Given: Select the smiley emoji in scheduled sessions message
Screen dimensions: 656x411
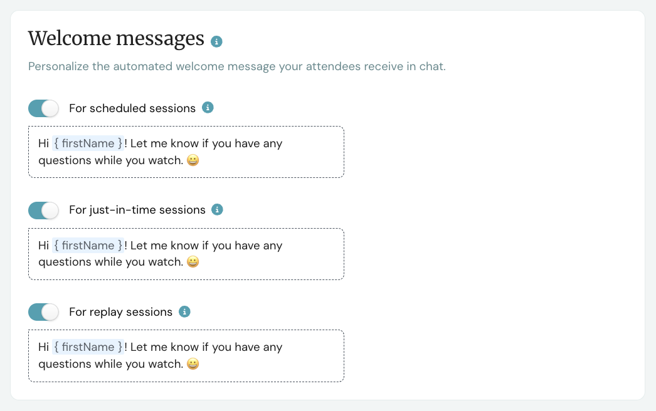Looking at the screenshot, I should click(x=193, y=160).
